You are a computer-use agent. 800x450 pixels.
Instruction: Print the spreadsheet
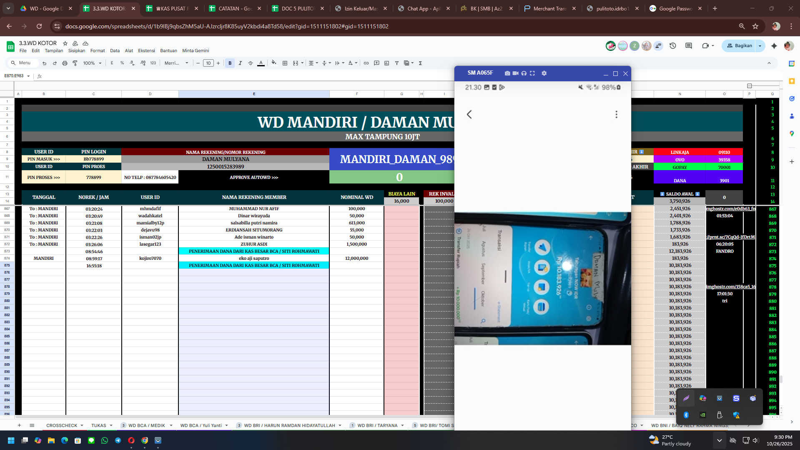click(x=65, y=63)
